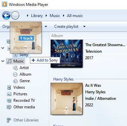Open the breadcrumb arrow before Music
Viewport: 127px width, 126px height.
[x=46, y=16]
